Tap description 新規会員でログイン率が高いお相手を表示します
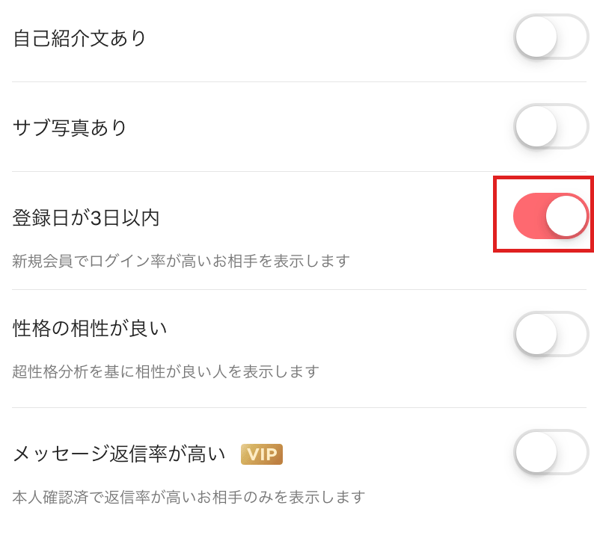This screenshot has width=594, height=541. 181,261
